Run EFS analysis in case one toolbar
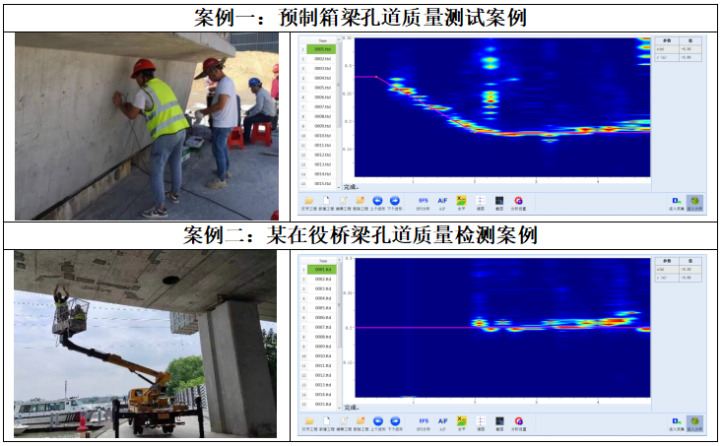The width and height of the screenshot is (722, 446). 424,201
